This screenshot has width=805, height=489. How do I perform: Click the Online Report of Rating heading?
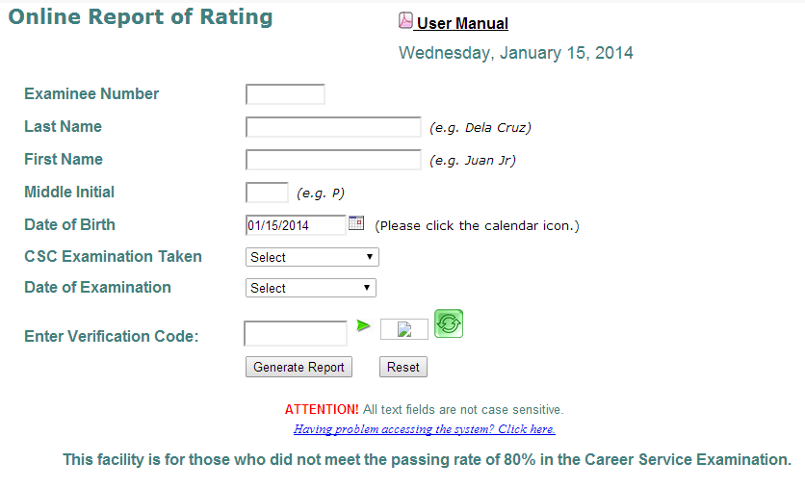[141, 17]
